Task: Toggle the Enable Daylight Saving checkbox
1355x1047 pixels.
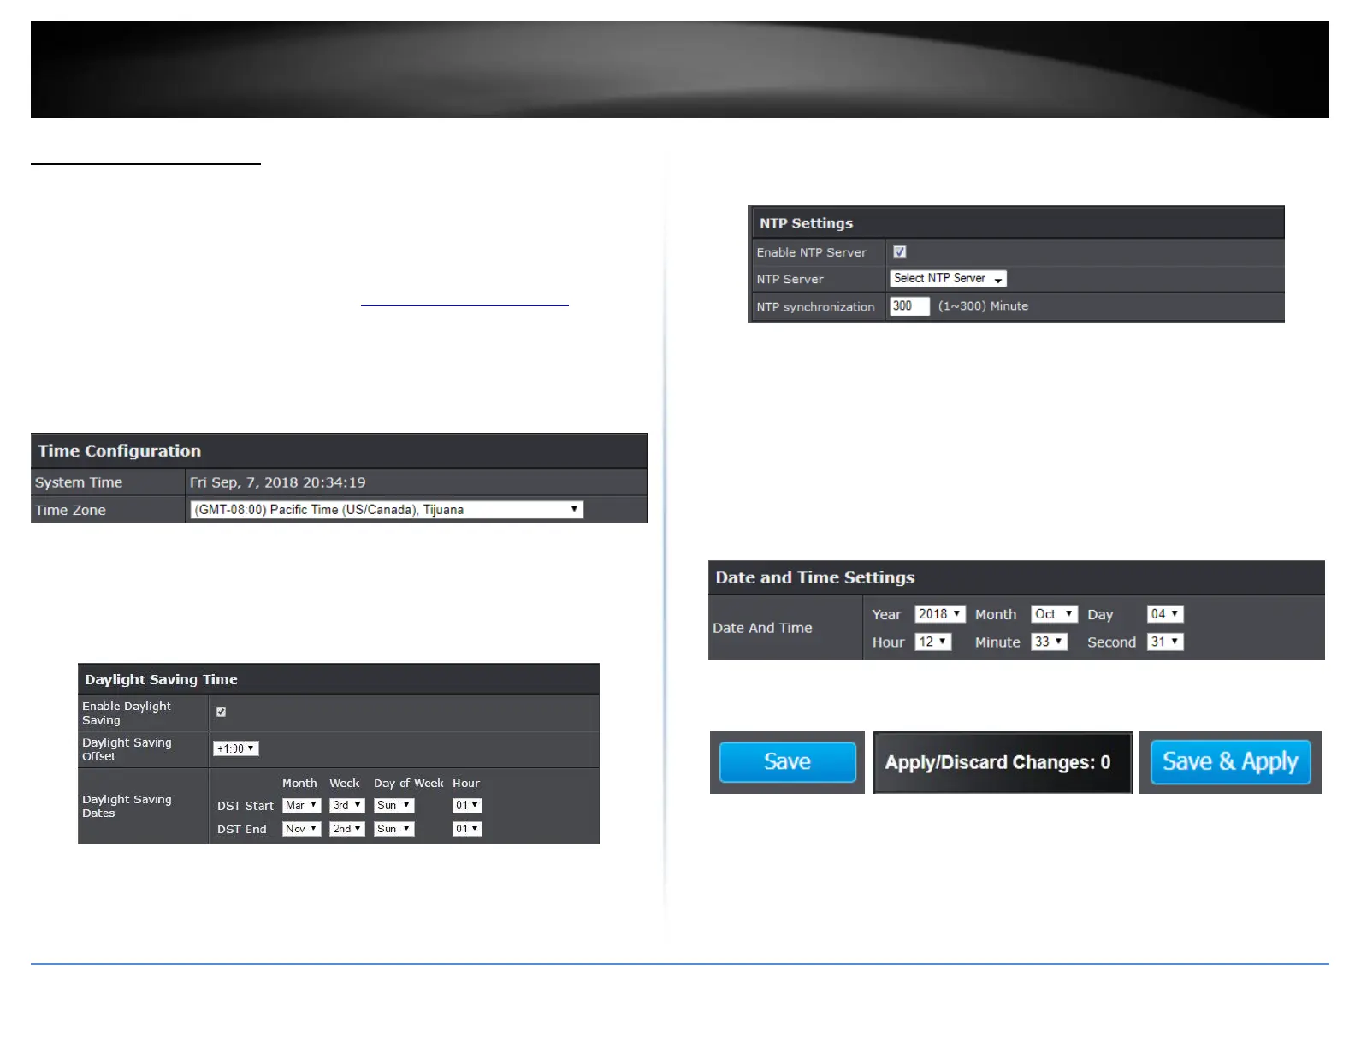Action: [x=221, y=712]
